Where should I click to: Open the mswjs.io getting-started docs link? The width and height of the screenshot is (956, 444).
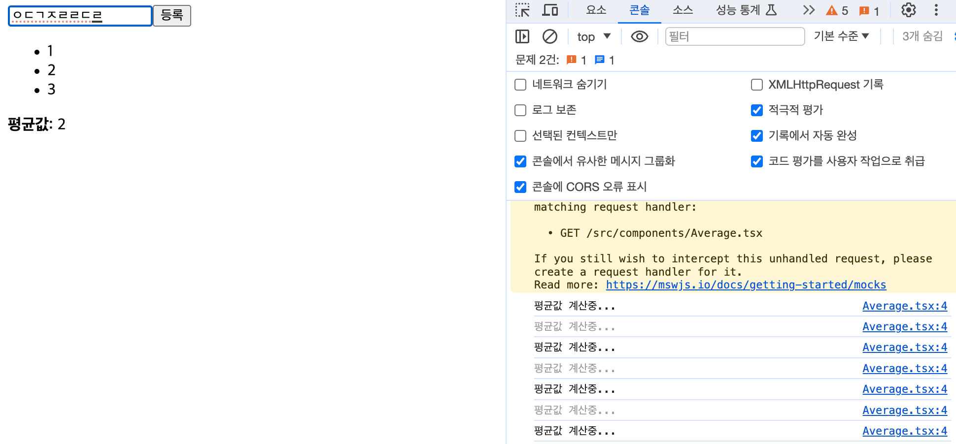[x=746, y=285]
